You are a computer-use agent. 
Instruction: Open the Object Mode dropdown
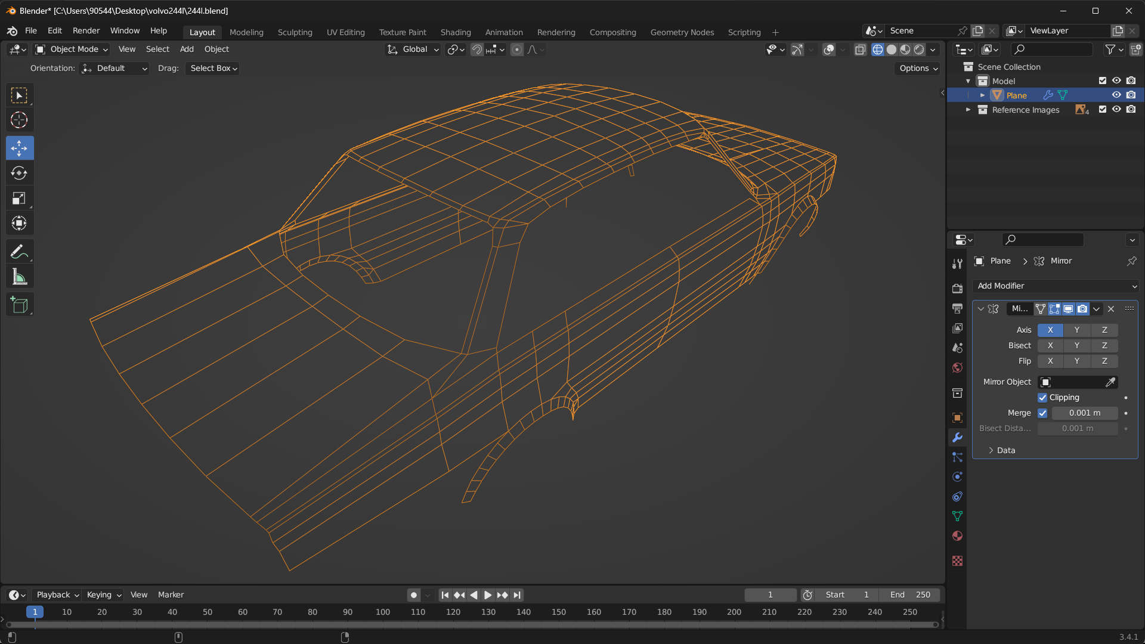[72, 49]
